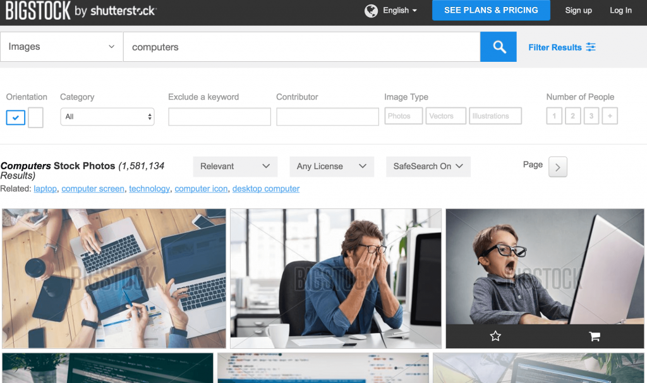Follow the desktop computer related link

(x=265, y=189)
